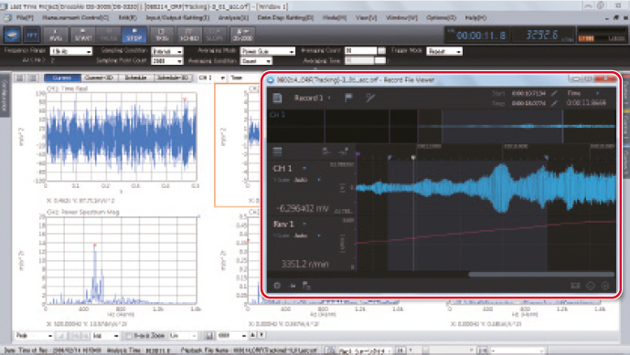The width and height of the screenshot is (630, 355).
Task: Open the Trigger Mode dropdown
Action: [444, 51]
